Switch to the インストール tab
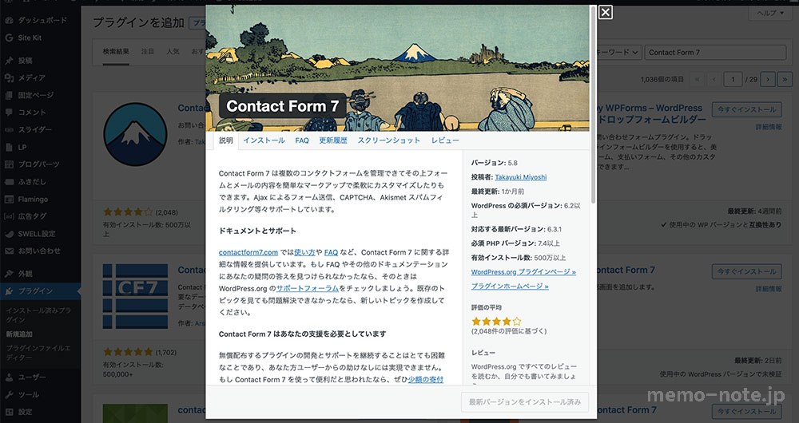The width and height of the screenshot is (799, 423). [x=264, y=140]
